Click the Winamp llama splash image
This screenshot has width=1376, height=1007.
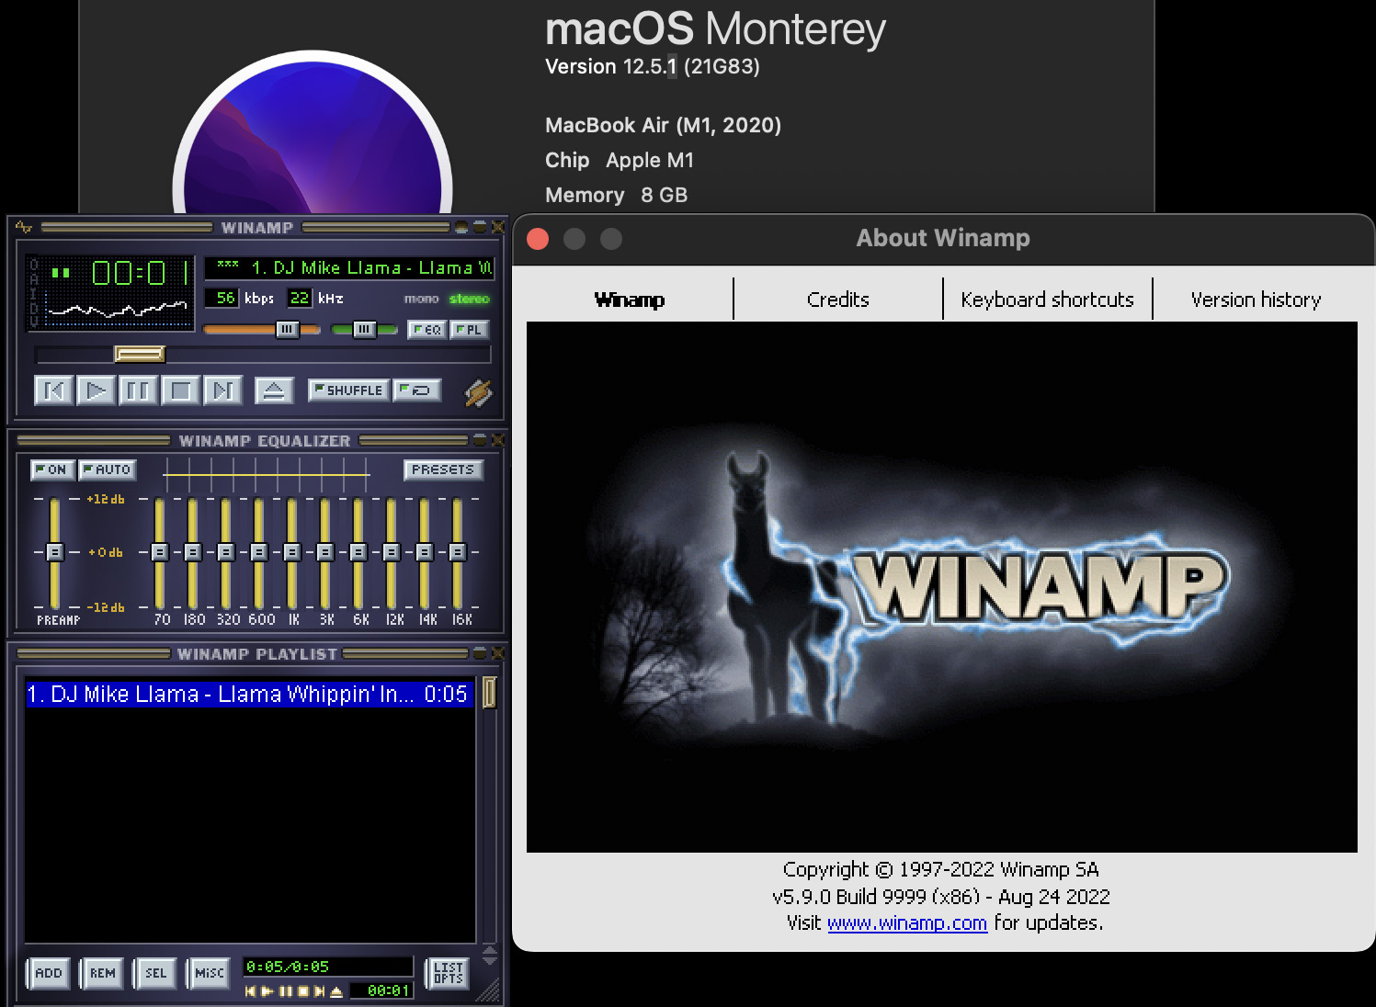click(x=942, y=587)
